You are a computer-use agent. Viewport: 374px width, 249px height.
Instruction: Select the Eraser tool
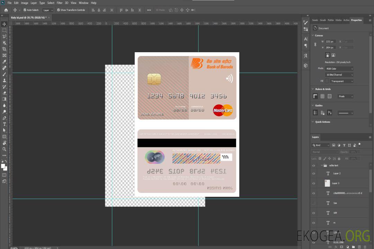click(4, 93)
